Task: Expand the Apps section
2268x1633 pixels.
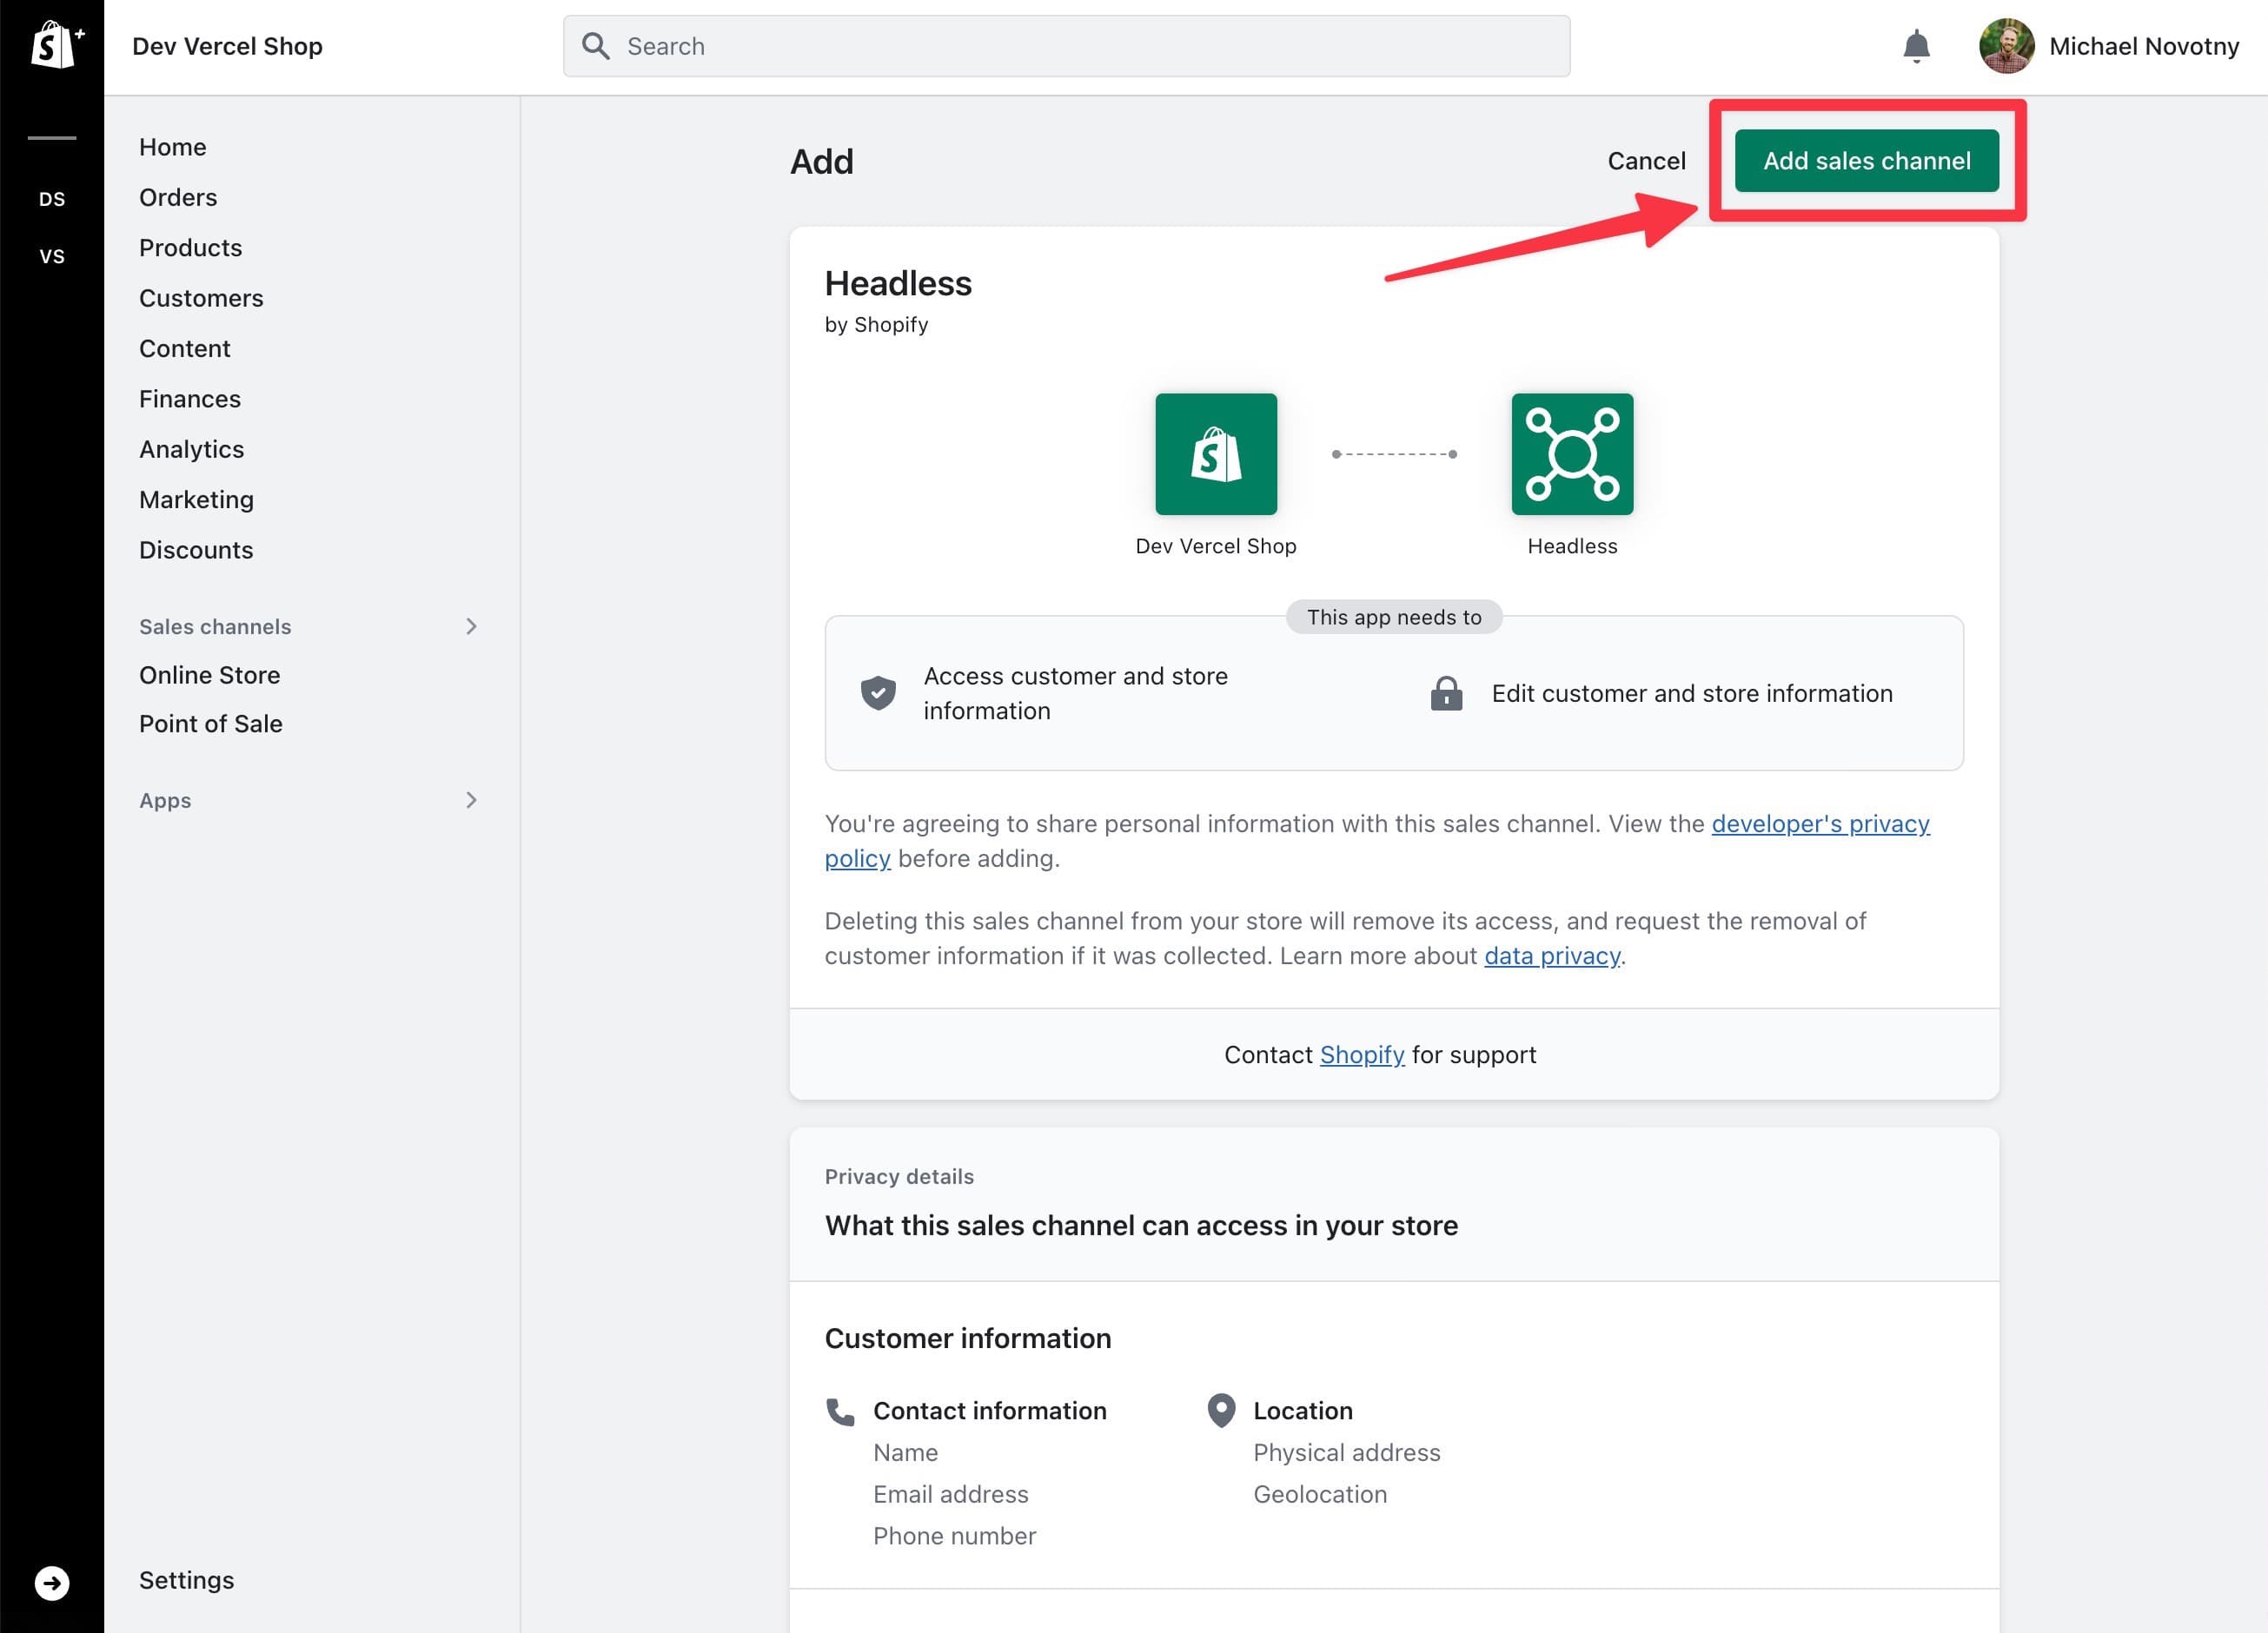Action: pos(471,799)
